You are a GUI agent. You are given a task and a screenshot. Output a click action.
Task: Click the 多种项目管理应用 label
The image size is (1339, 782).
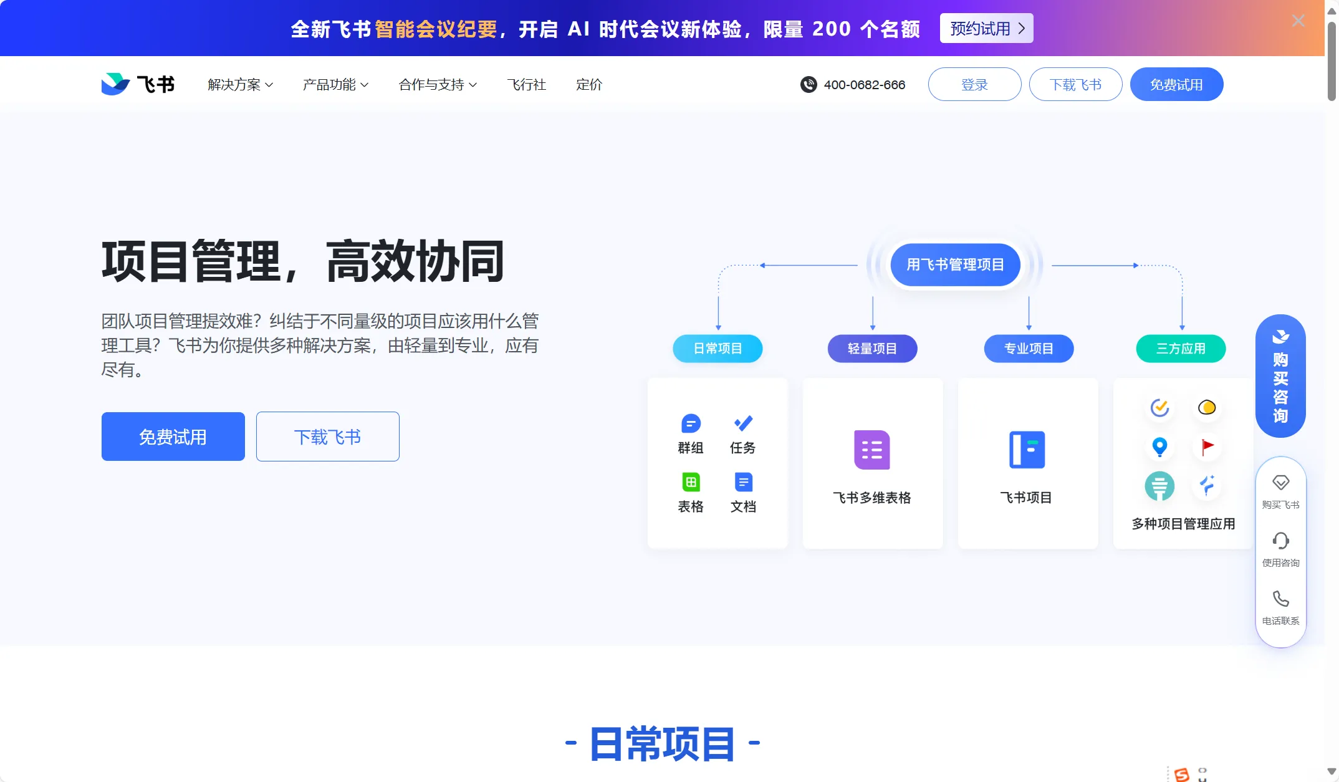tap(1184, 524)
